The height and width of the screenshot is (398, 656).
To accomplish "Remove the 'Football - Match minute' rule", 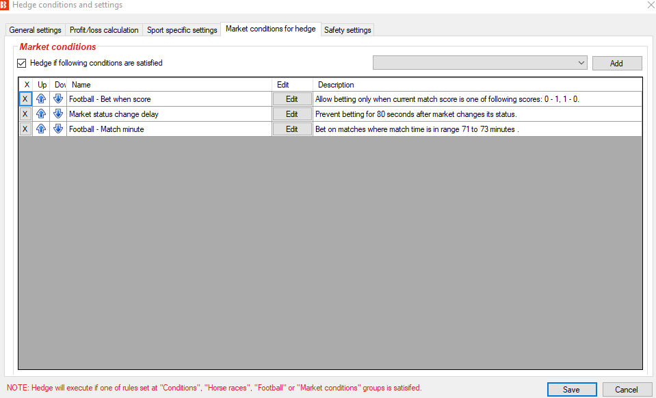I will pos(25,129).
